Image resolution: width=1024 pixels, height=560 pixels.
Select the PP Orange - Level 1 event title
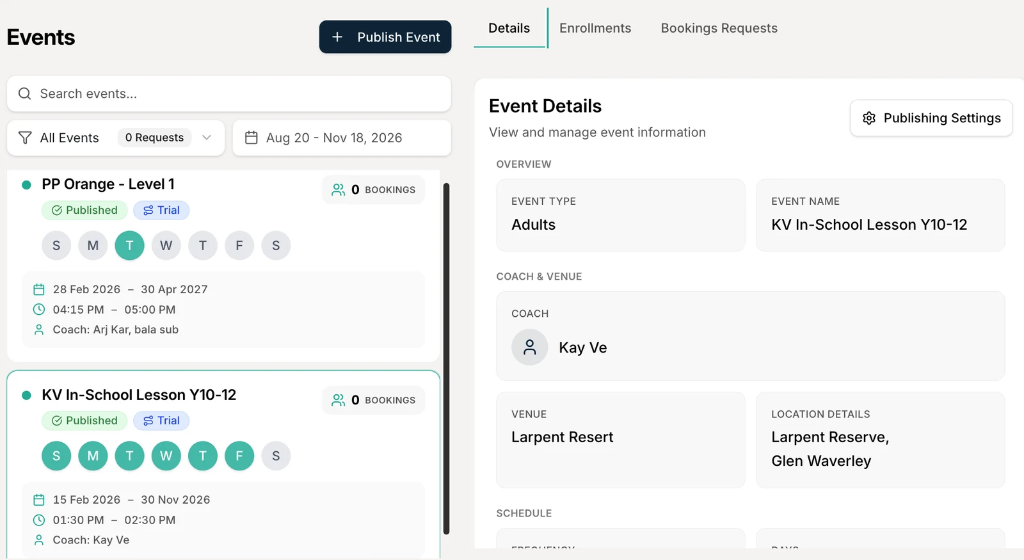point(108,184)
